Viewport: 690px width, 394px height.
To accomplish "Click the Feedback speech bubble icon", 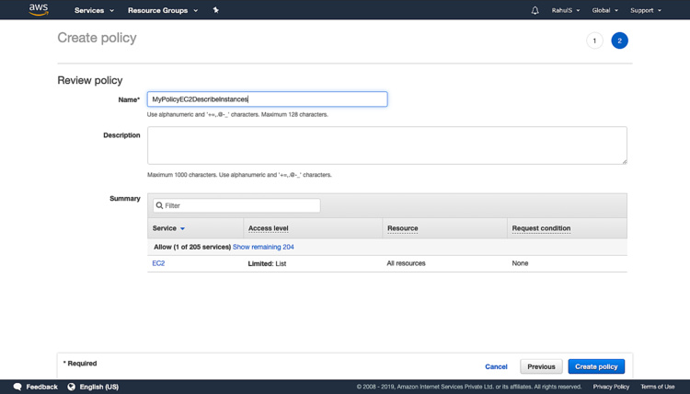I will tap(17, 387).
